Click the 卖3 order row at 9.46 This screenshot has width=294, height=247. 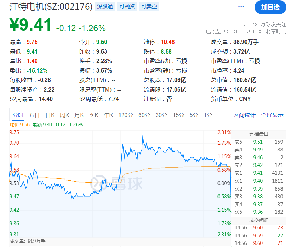click(259, 158)
